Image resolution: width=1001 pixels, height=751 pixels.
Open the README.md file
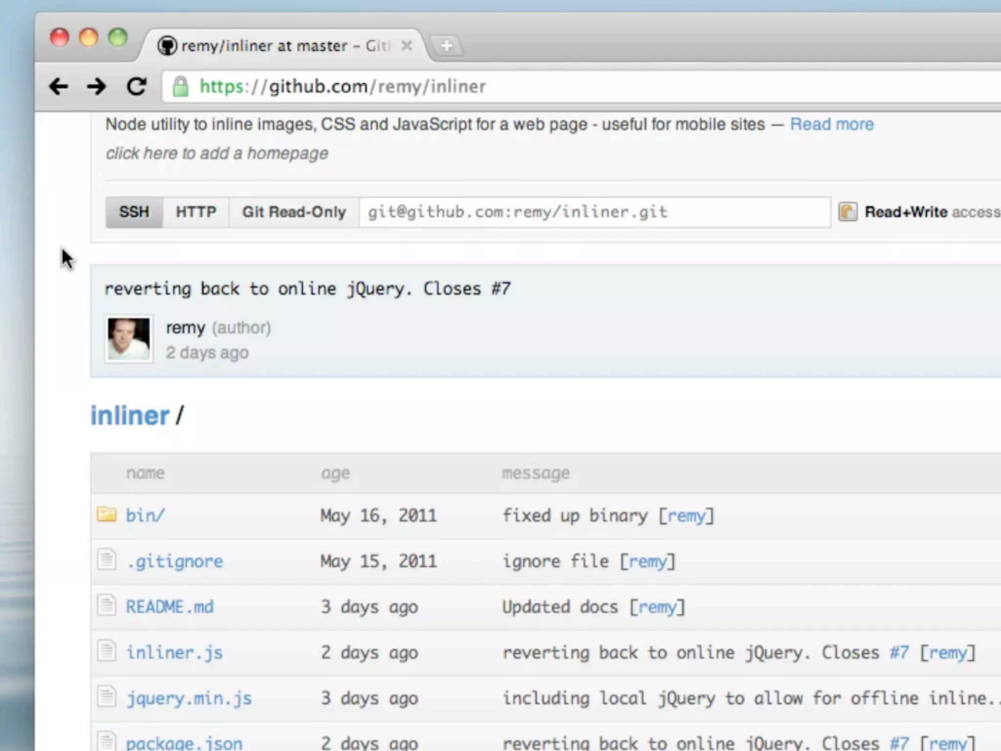(x=170, y=607)
